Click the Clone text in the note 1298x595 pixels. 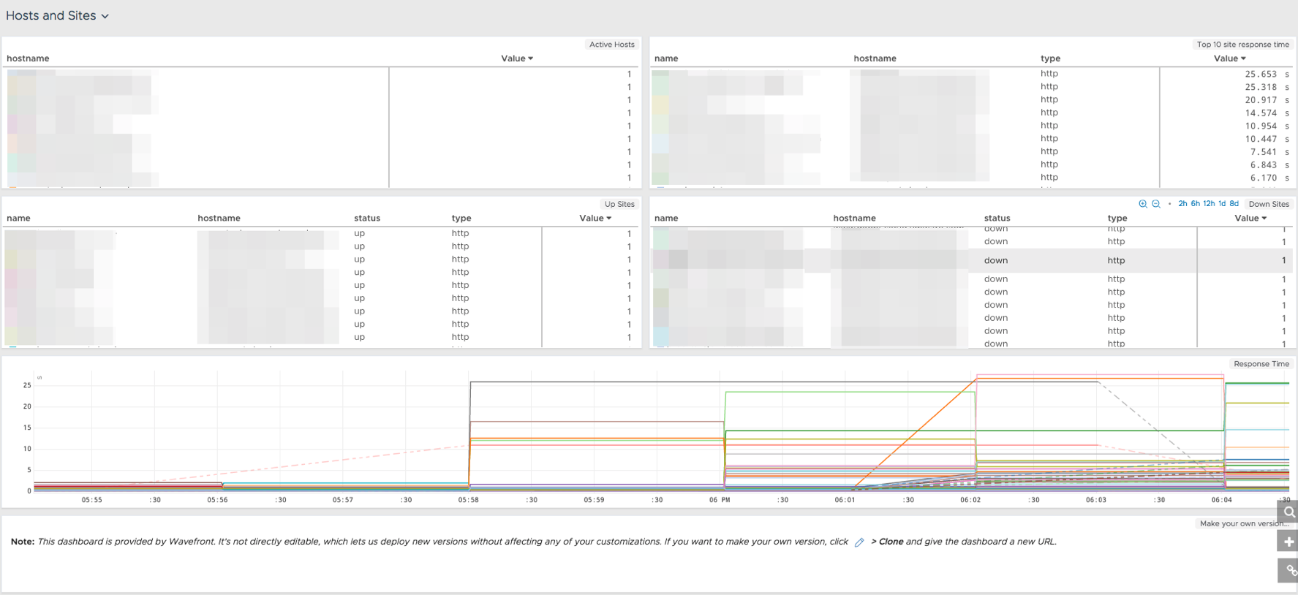coord(891,542)
